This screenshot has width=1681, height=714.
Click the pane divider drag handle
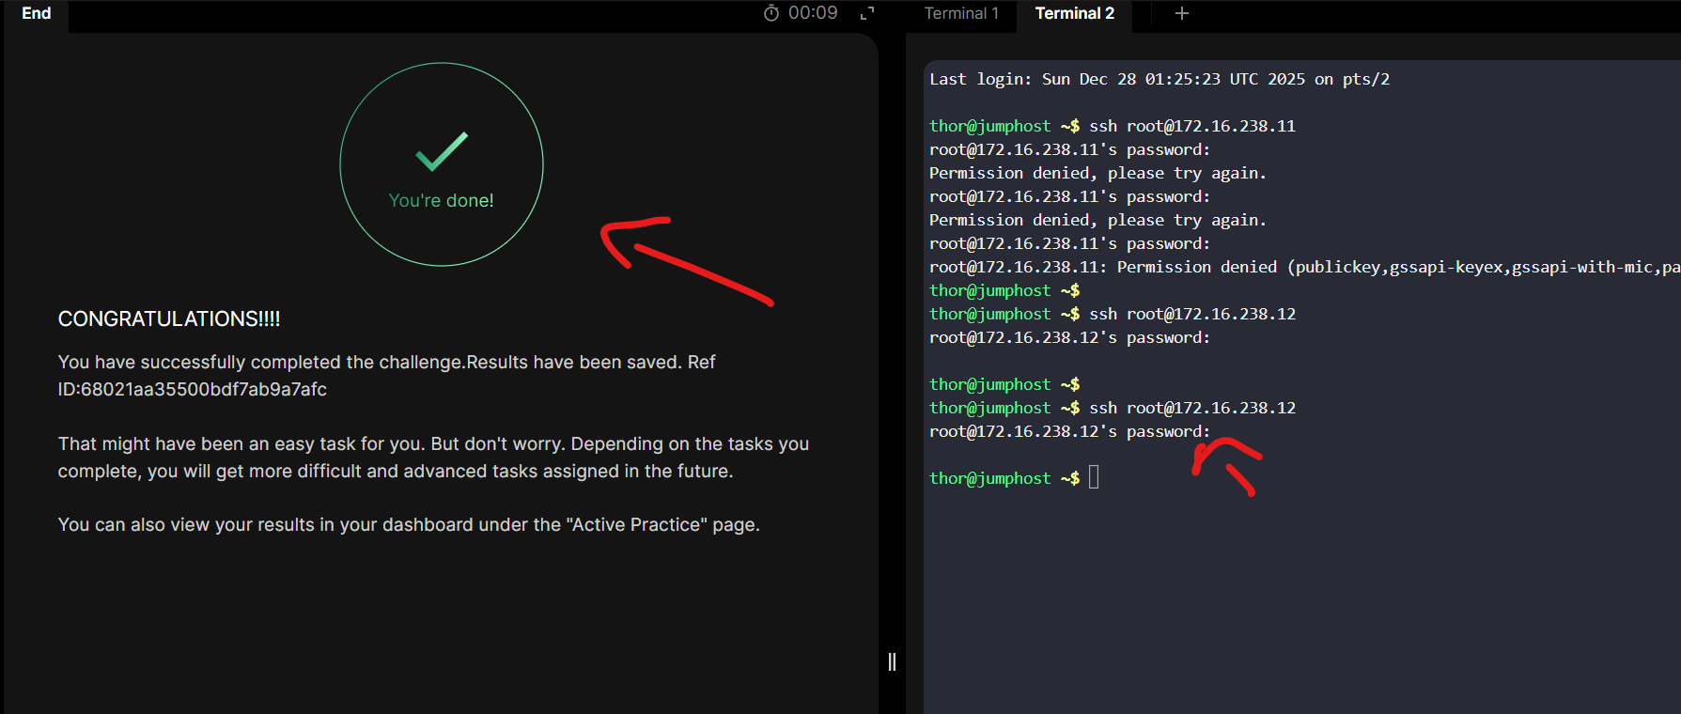click(892, 661)
